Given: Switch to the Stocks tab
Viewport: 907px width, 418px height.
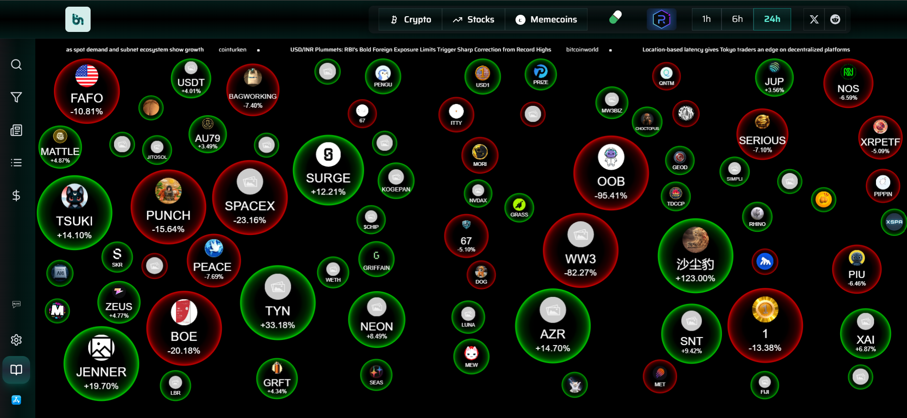Looking at the screenshot, I should [474, 20].
